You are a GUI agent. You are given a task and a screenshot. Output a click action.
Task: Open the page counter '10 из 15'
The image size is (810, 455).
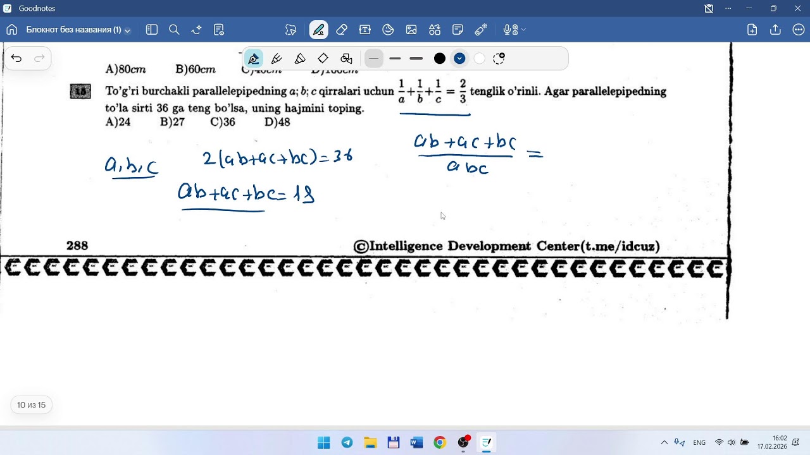point(32,405)
